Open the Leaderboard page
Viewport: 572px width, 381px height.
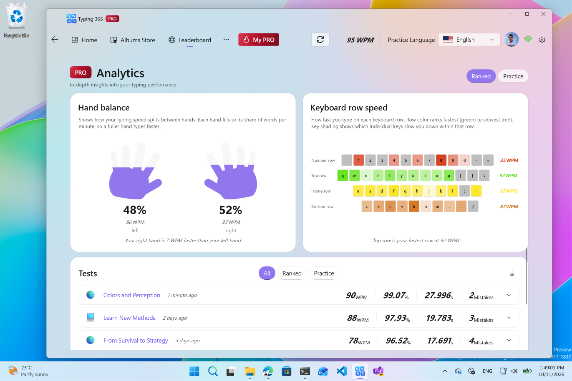click(190, 40)
